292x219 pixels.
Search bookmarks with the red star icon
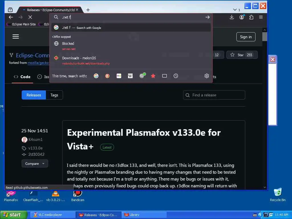tap(153, 76)
